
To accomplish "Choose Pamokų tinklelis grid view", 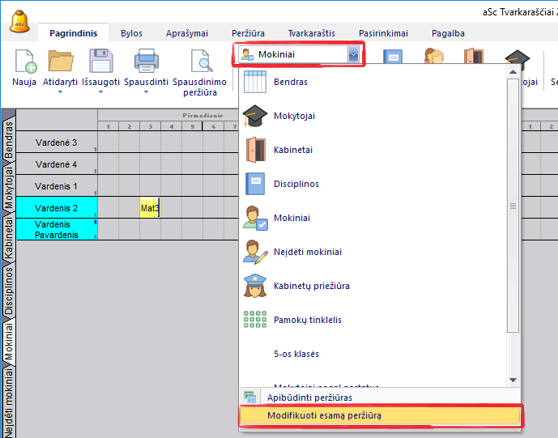I will pos(307,320).
